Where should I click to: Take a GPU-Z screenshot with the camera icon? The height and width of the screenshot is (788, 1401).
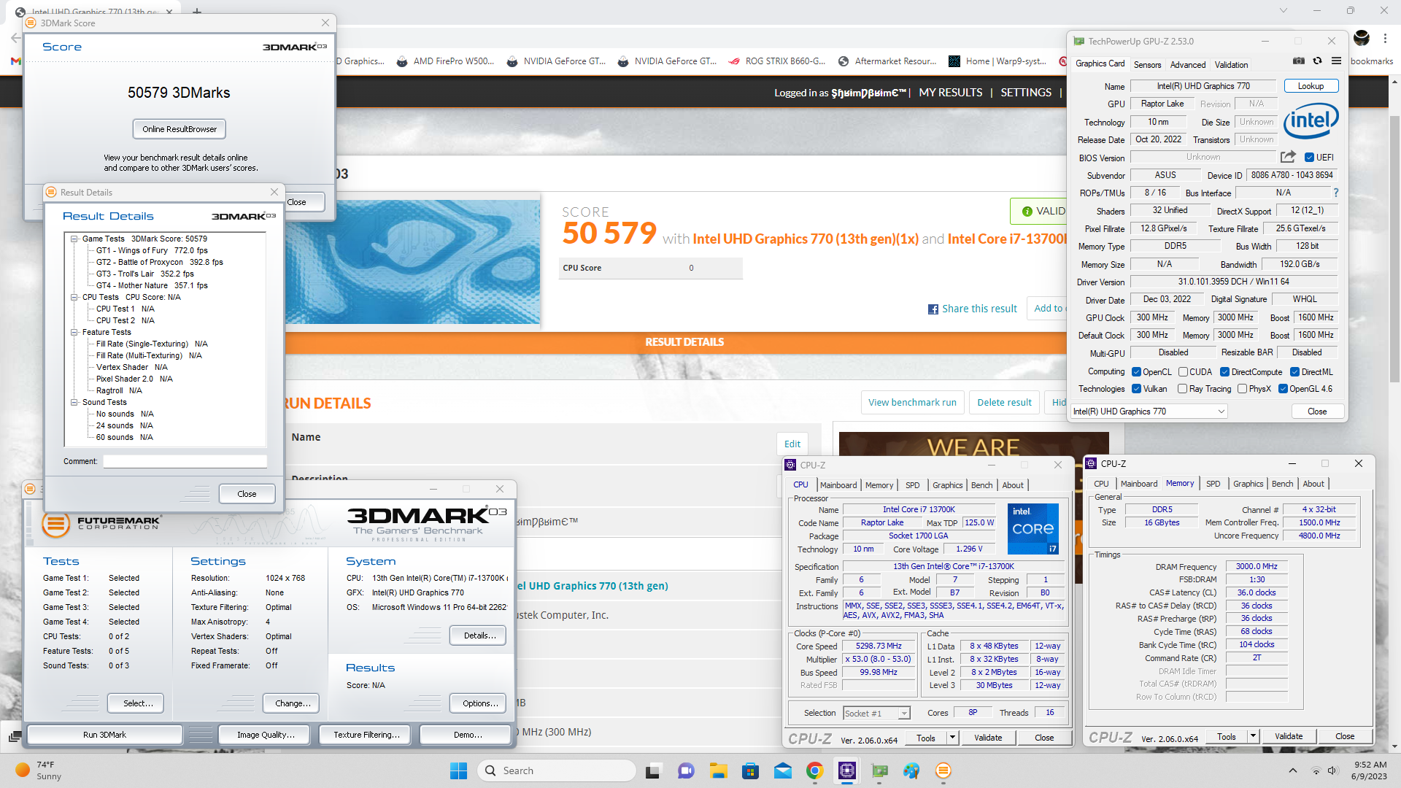[1299, 61]
